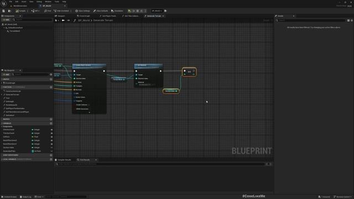Click Terrain Mesh variable node
This screenshot has width=354, height=199.
[119, 80]
